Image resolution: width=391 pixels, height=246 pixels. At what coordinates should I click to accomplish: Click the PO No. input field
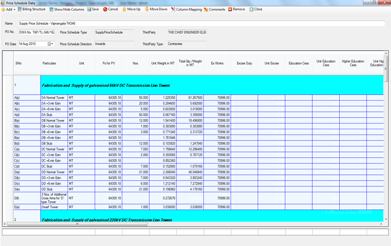(37, 32)
